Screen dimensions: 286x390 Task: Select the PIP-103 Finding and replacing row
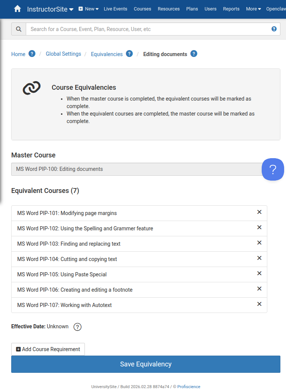coord(139,244)
